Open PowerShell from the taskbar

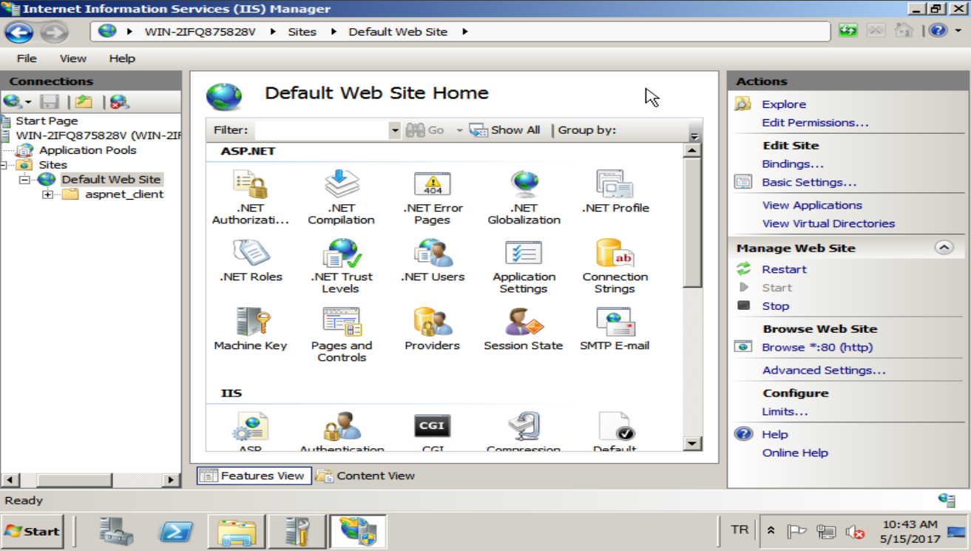coord(176,531)
